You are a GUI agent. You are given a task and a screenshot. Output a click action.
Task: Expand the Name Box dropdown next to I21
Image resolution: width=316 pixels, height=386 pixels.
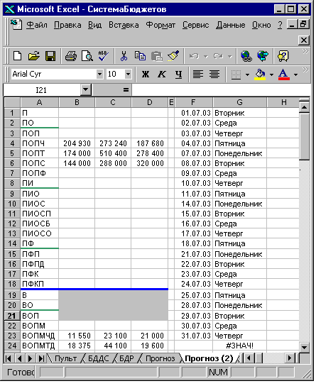tap(86, 90)
